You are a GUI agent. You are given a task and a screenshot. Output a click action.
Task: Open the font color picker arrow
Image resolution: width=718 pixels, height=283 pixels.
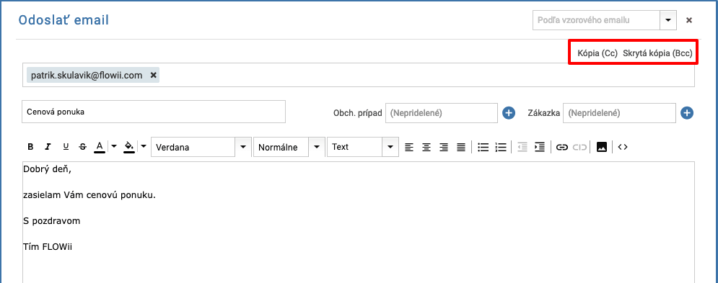click(114, 147)
